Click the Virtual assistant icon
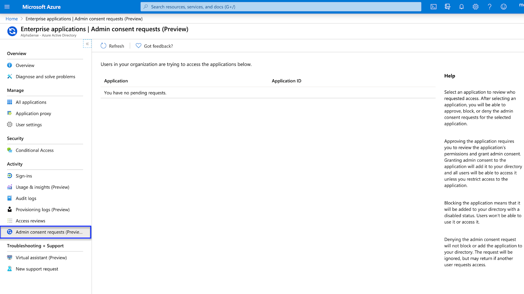 click(9, 258)
